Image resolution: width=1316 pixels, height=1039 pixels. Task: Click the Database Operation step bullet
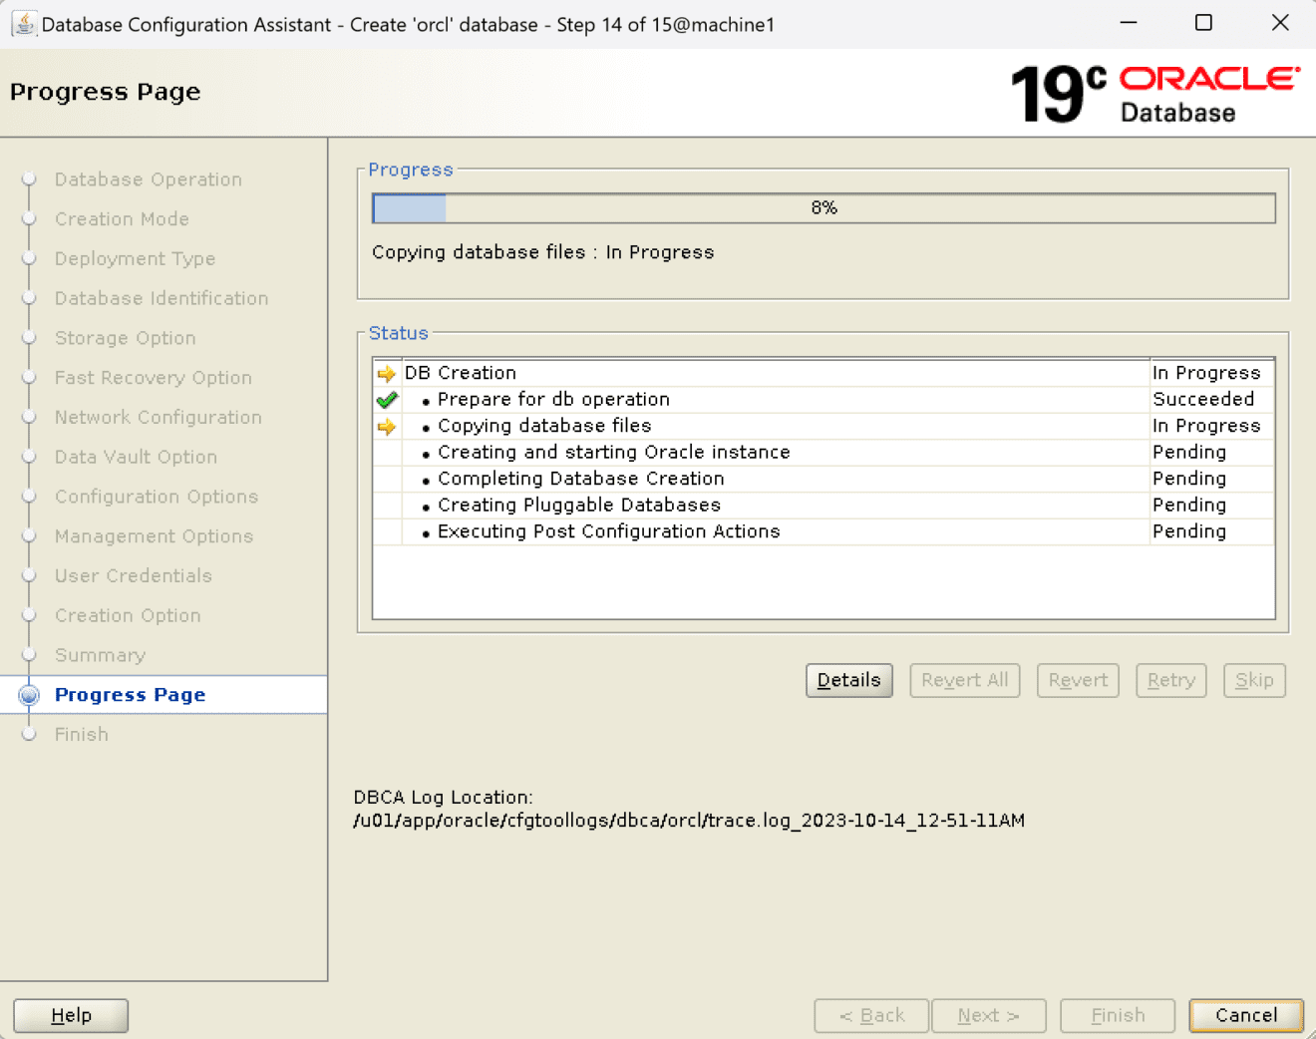pyautogui.click(x=28, y=178)
